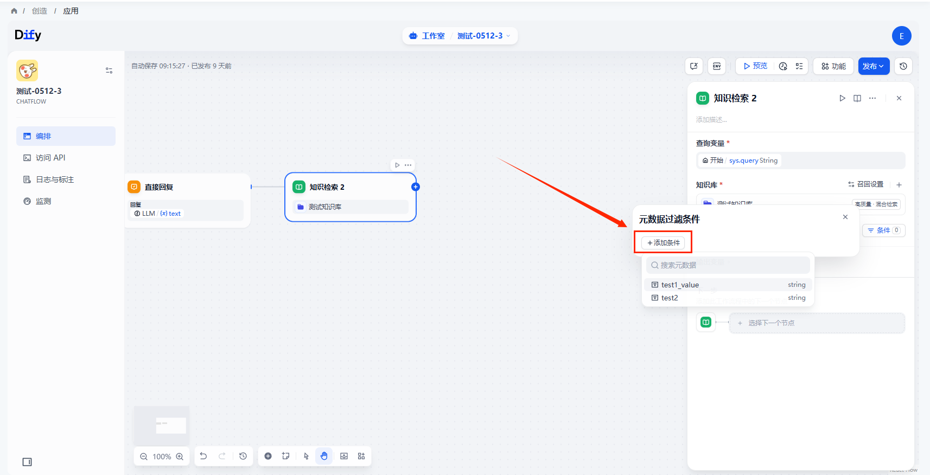Switch to the 访问 API tab
Image resolution: width=930 pixels, height=475 pixels.
click(66, 158)
